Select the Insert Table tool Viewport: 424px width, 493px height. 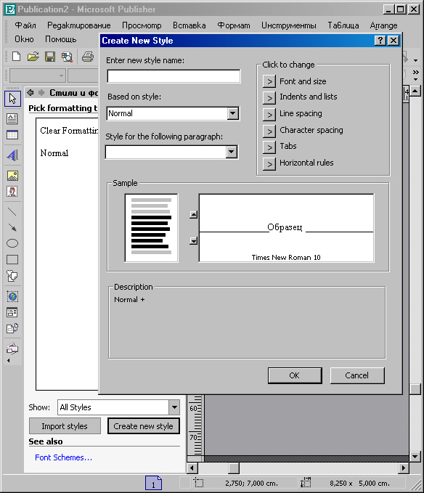pos(12,135)
